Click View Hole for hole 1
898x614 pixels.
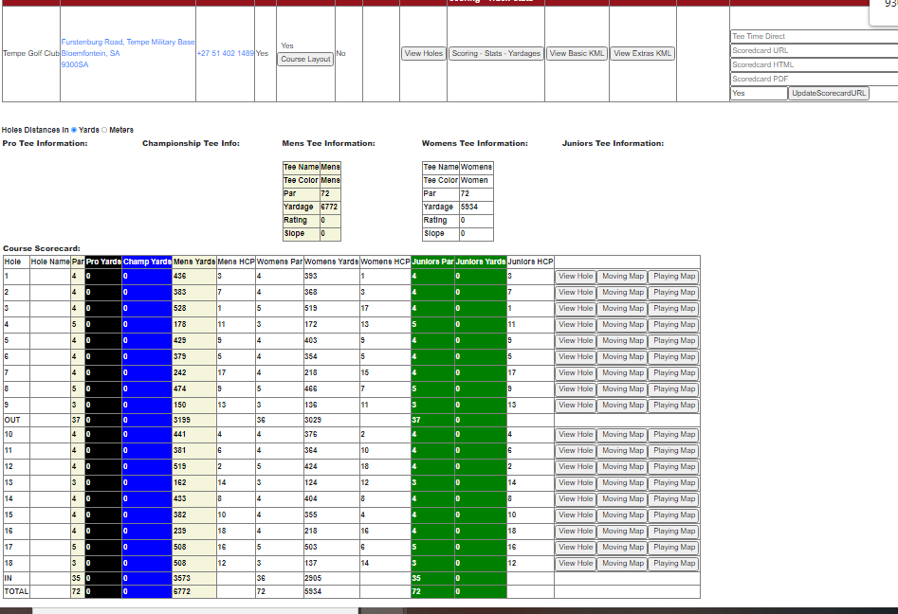(x=576, y=277)
